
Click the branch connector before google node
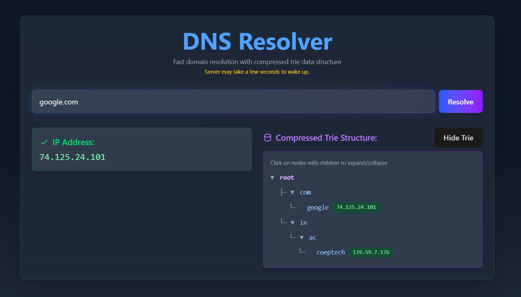[x=293, y=206]
